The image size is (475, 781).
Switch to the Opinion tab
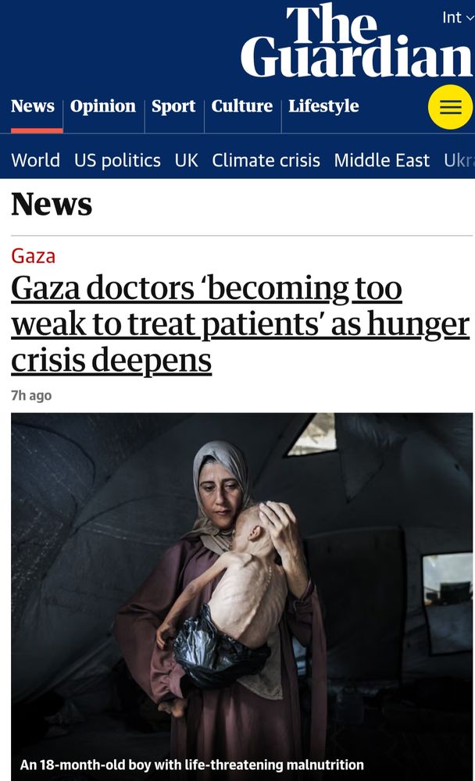(x=102, y=106)
